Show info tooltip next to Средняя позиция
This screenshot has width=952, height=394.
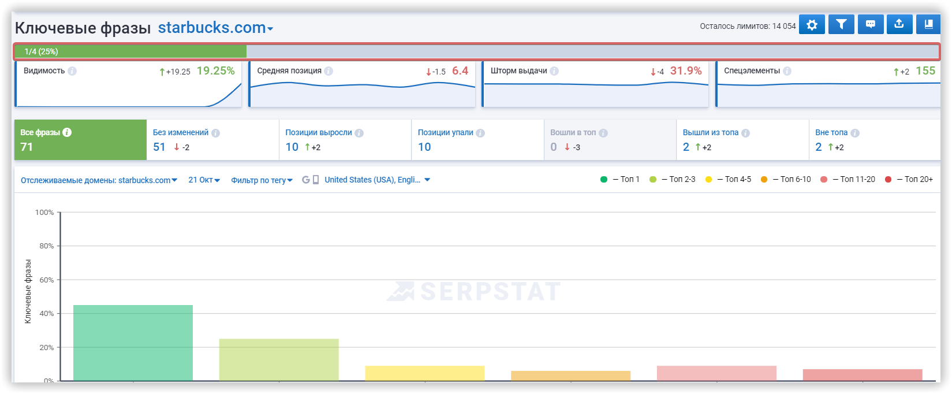tap(328, 71)
